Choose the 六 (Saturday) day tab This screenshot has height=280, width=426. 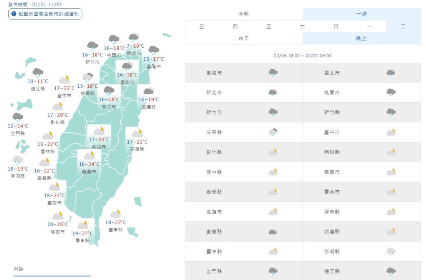tap(302, 27)
